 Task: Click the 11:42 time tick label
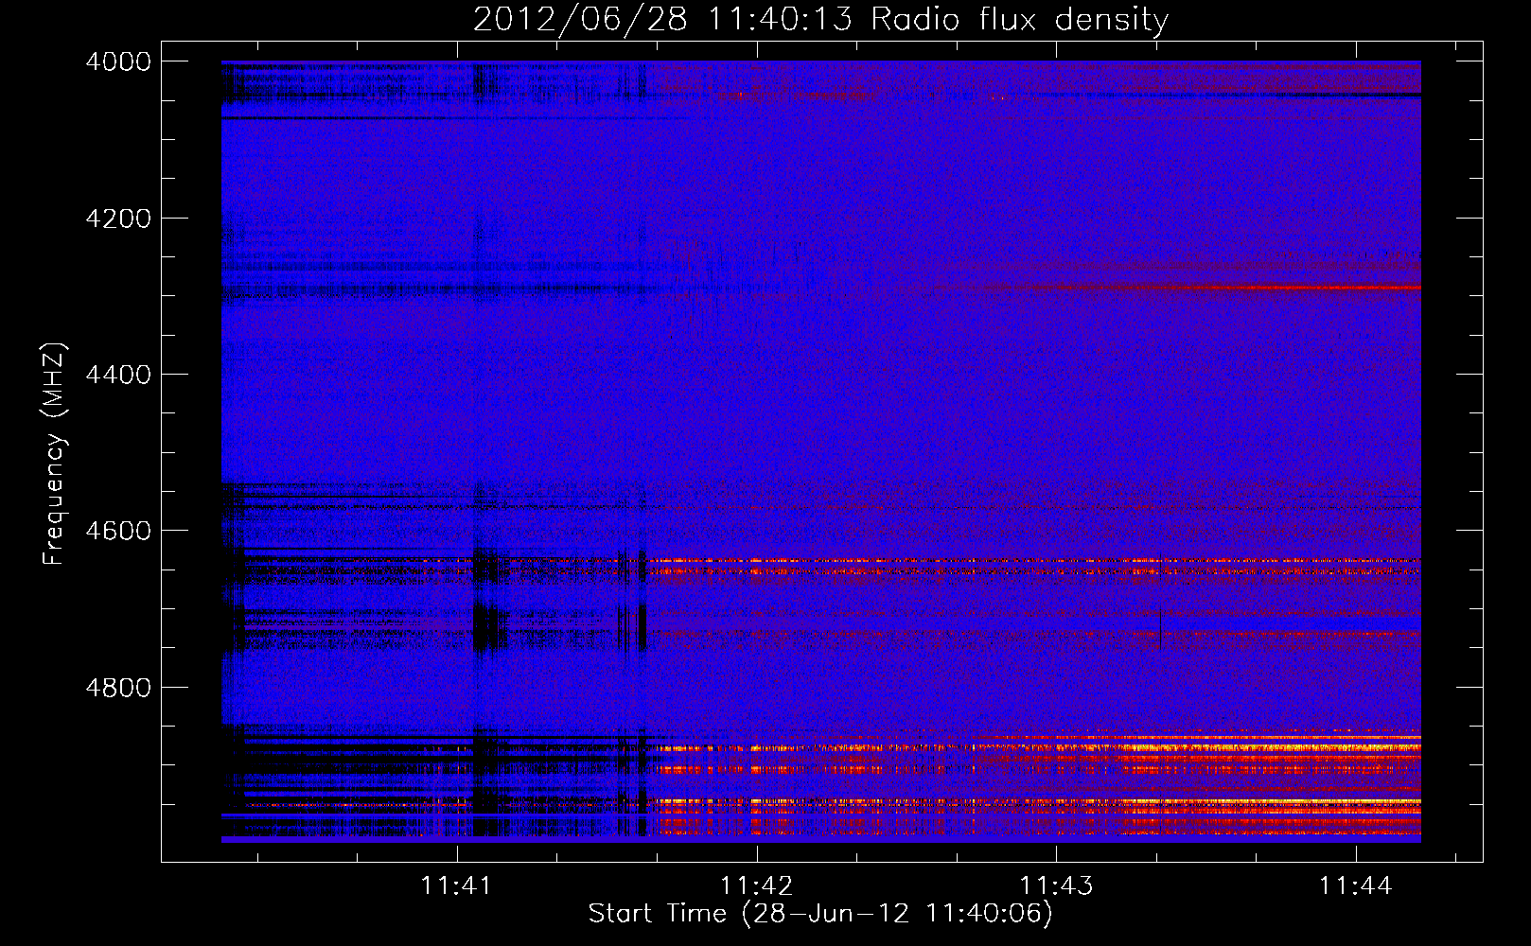[x=756, y=885]
